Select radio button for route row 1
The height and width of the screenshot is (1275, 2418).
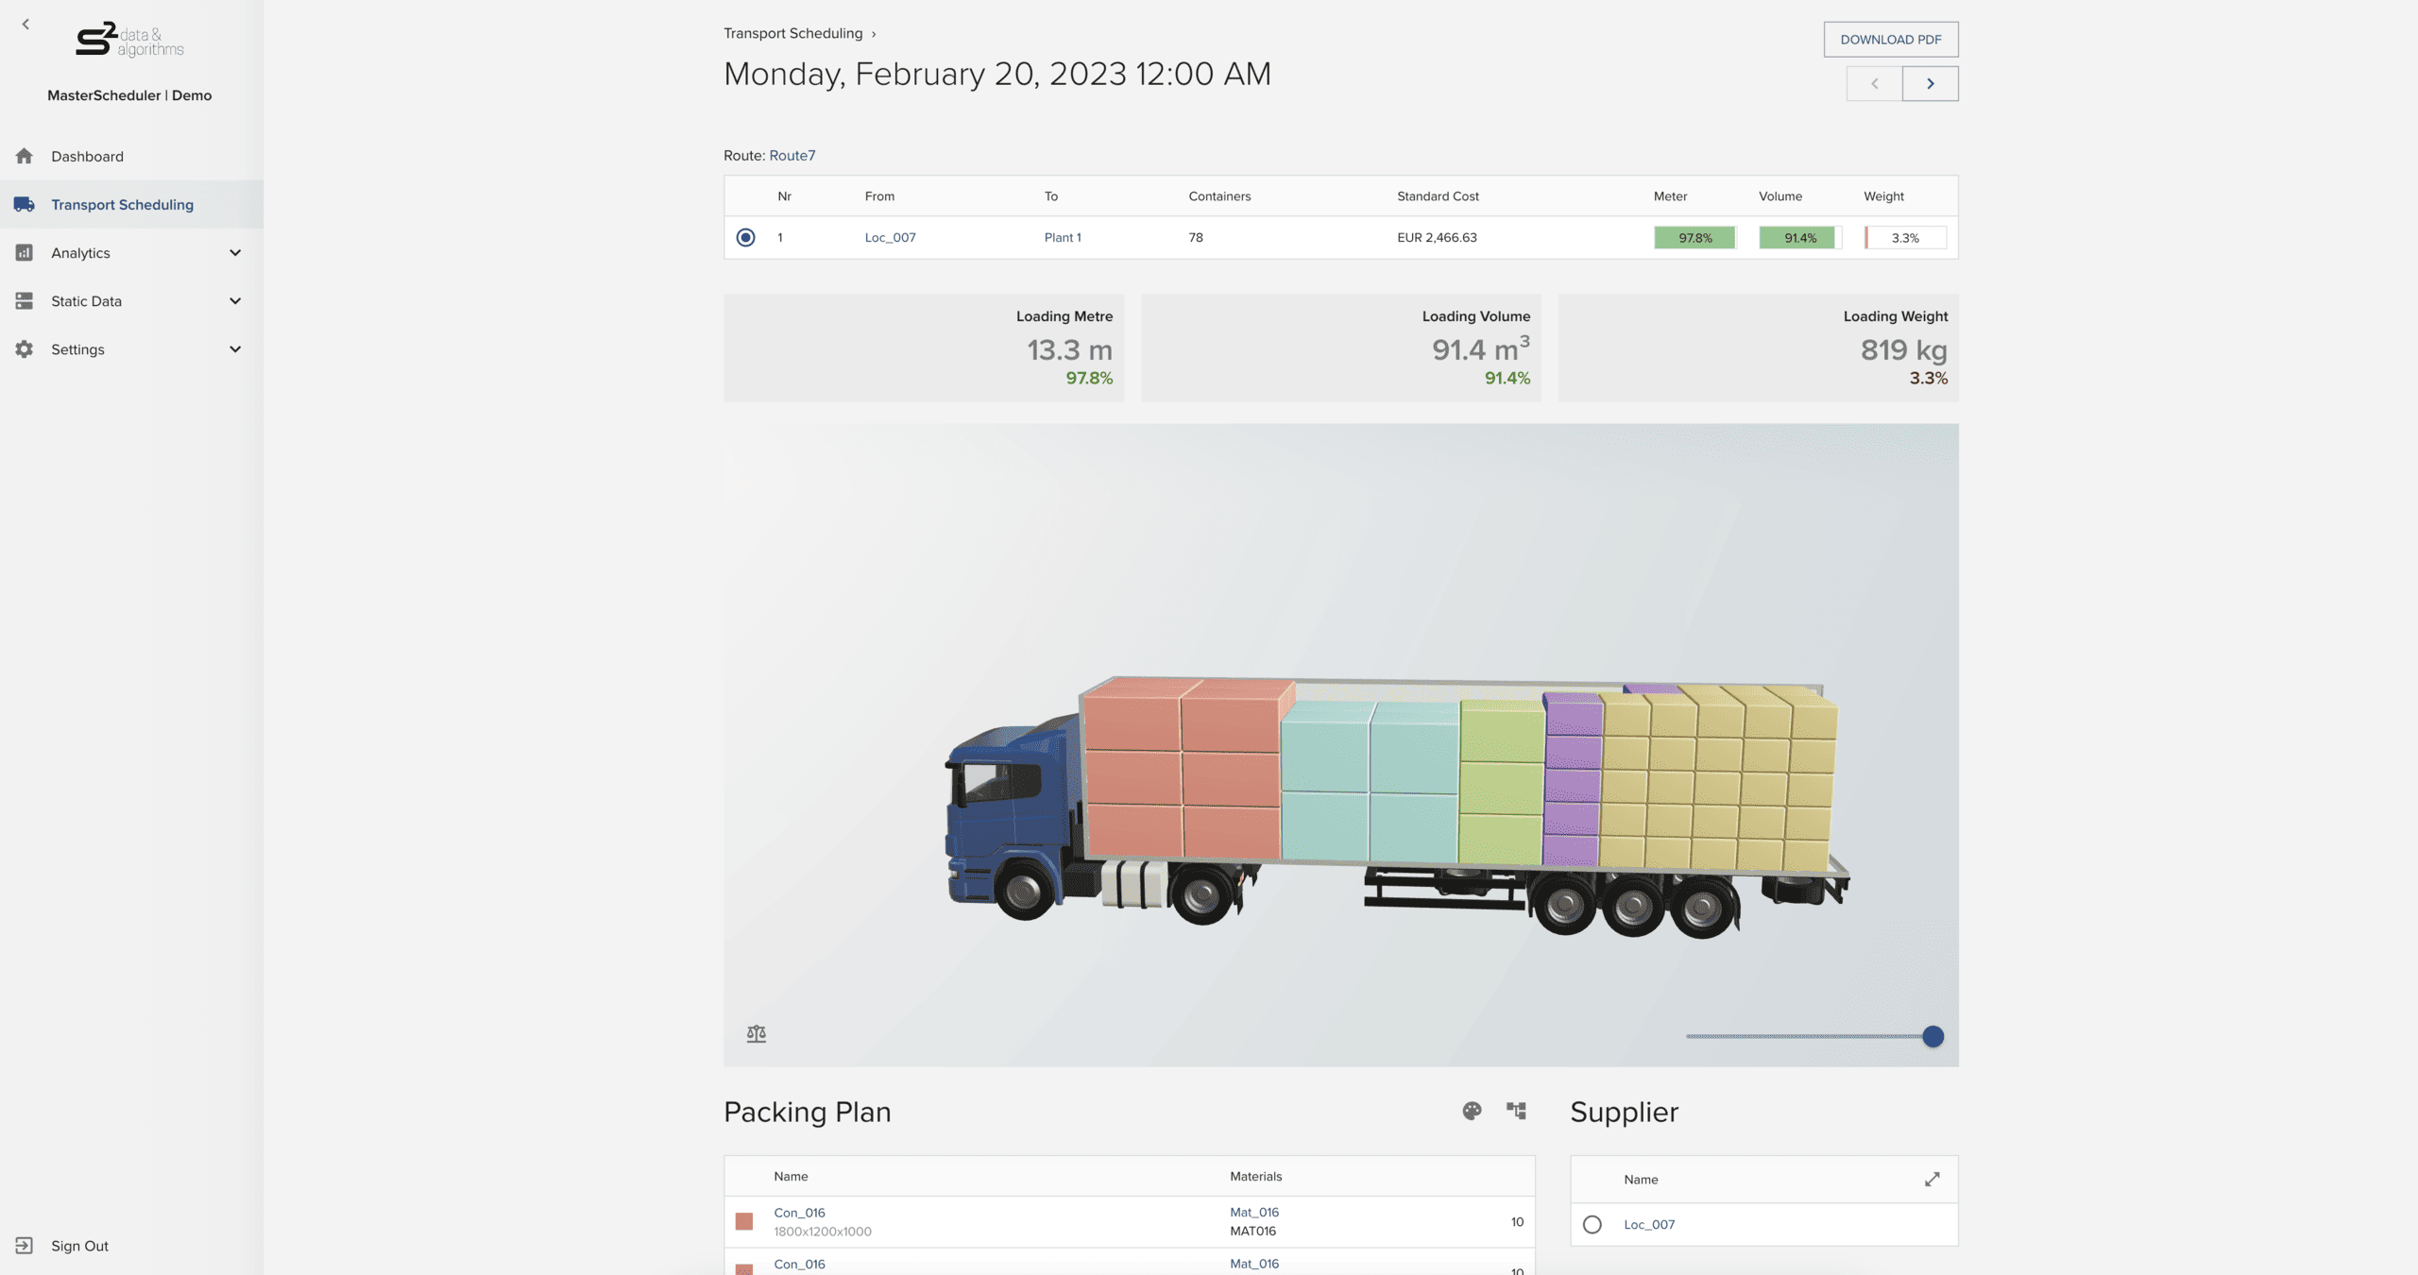point(745,237)
